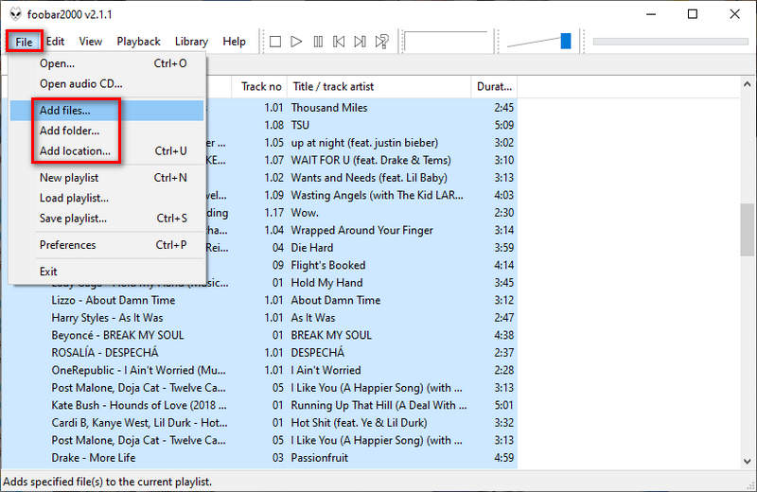757x492 pixels.
Task: Click scrollbar up arrow
Action: click(x=747, y=84)
